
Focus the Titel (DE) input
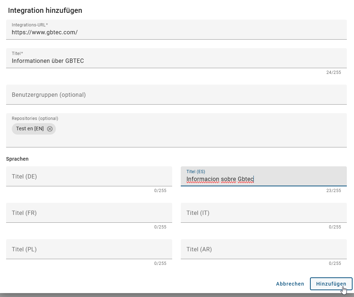[89, 176]
